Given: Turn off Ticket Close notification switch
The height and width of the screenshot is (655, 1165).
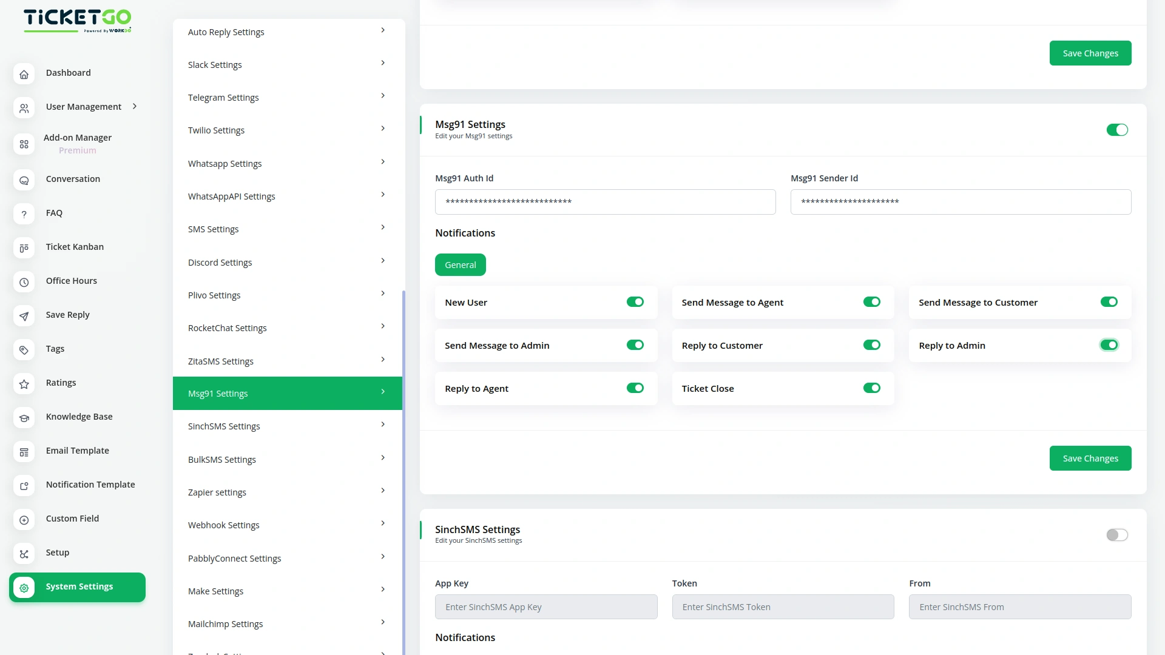Looking at the screenshot, I should [x=871, y=388].
